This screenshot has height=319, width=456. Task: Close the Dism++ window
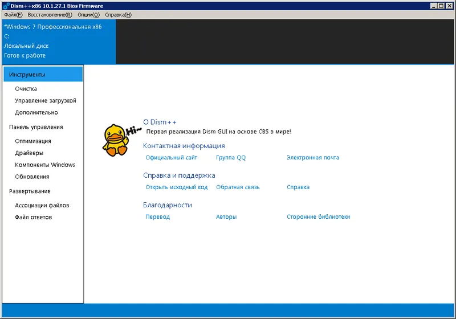(x=449, y=6)
